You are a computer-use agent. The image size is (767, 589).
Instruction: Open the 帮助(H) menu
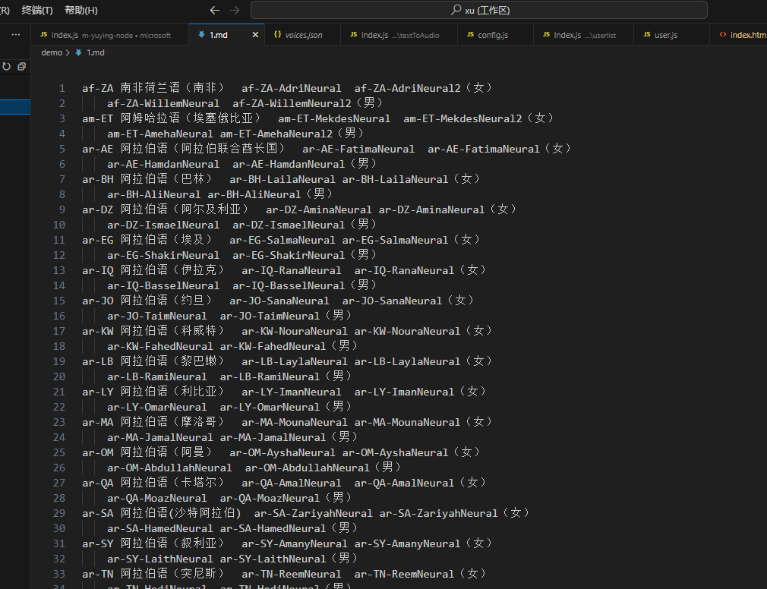coord(81,11)
